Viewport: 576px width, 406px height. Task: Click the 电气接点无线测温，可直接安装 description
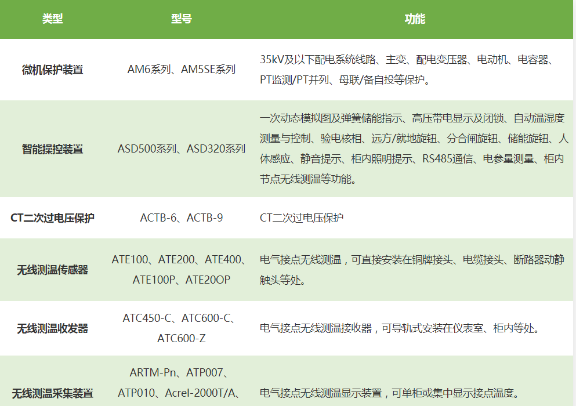pos(412,270)
